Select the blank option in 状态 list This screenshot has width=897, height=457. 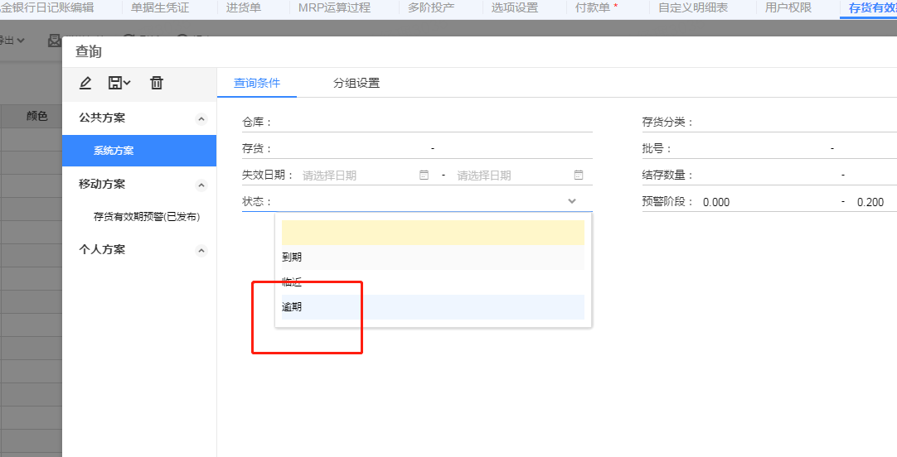pos(433,233)
